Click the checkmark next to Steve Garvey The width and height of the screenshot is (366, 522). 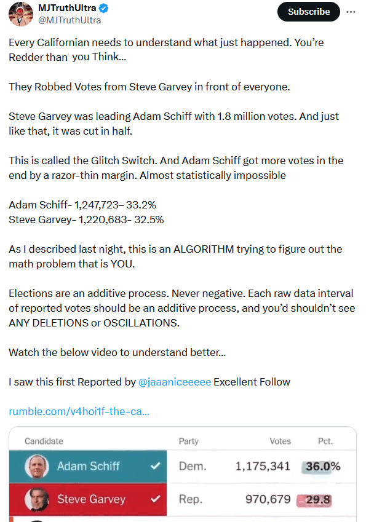coord(155,499)
